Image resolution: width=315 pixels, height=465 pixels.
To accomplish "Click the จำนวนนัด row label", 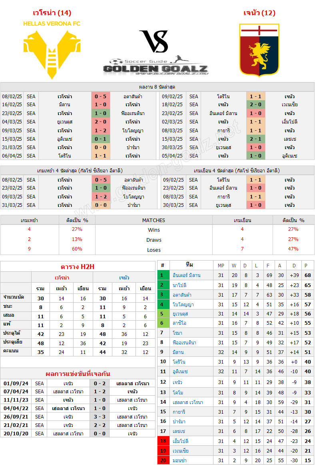I will click(14, 297).
